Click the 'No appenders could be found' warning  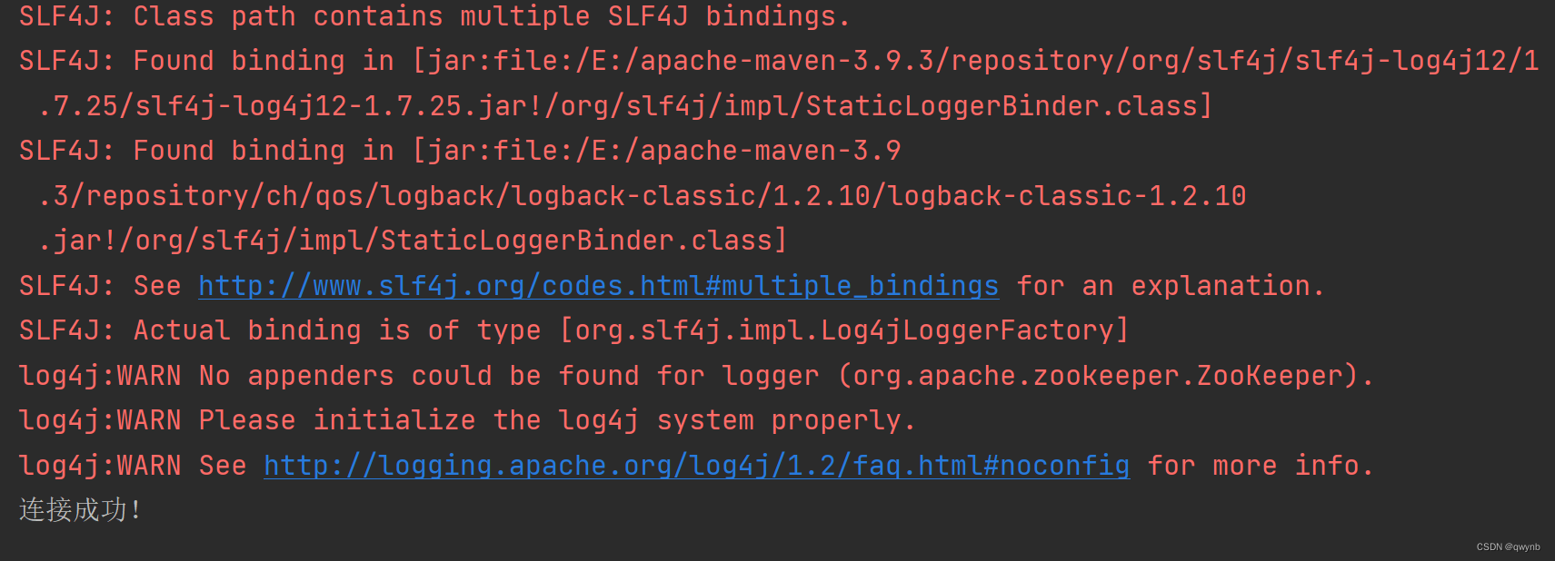696,376
